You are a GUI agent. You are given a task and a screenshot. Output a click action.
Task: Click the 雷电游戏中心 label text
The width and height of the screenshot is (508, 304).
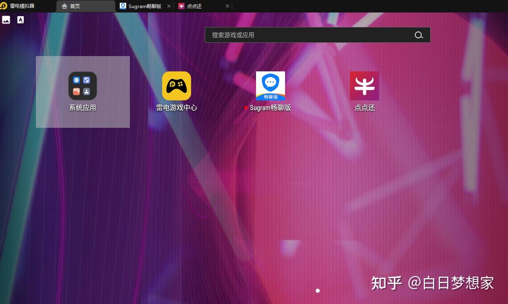pyautogui.click(x=177, y=108)
